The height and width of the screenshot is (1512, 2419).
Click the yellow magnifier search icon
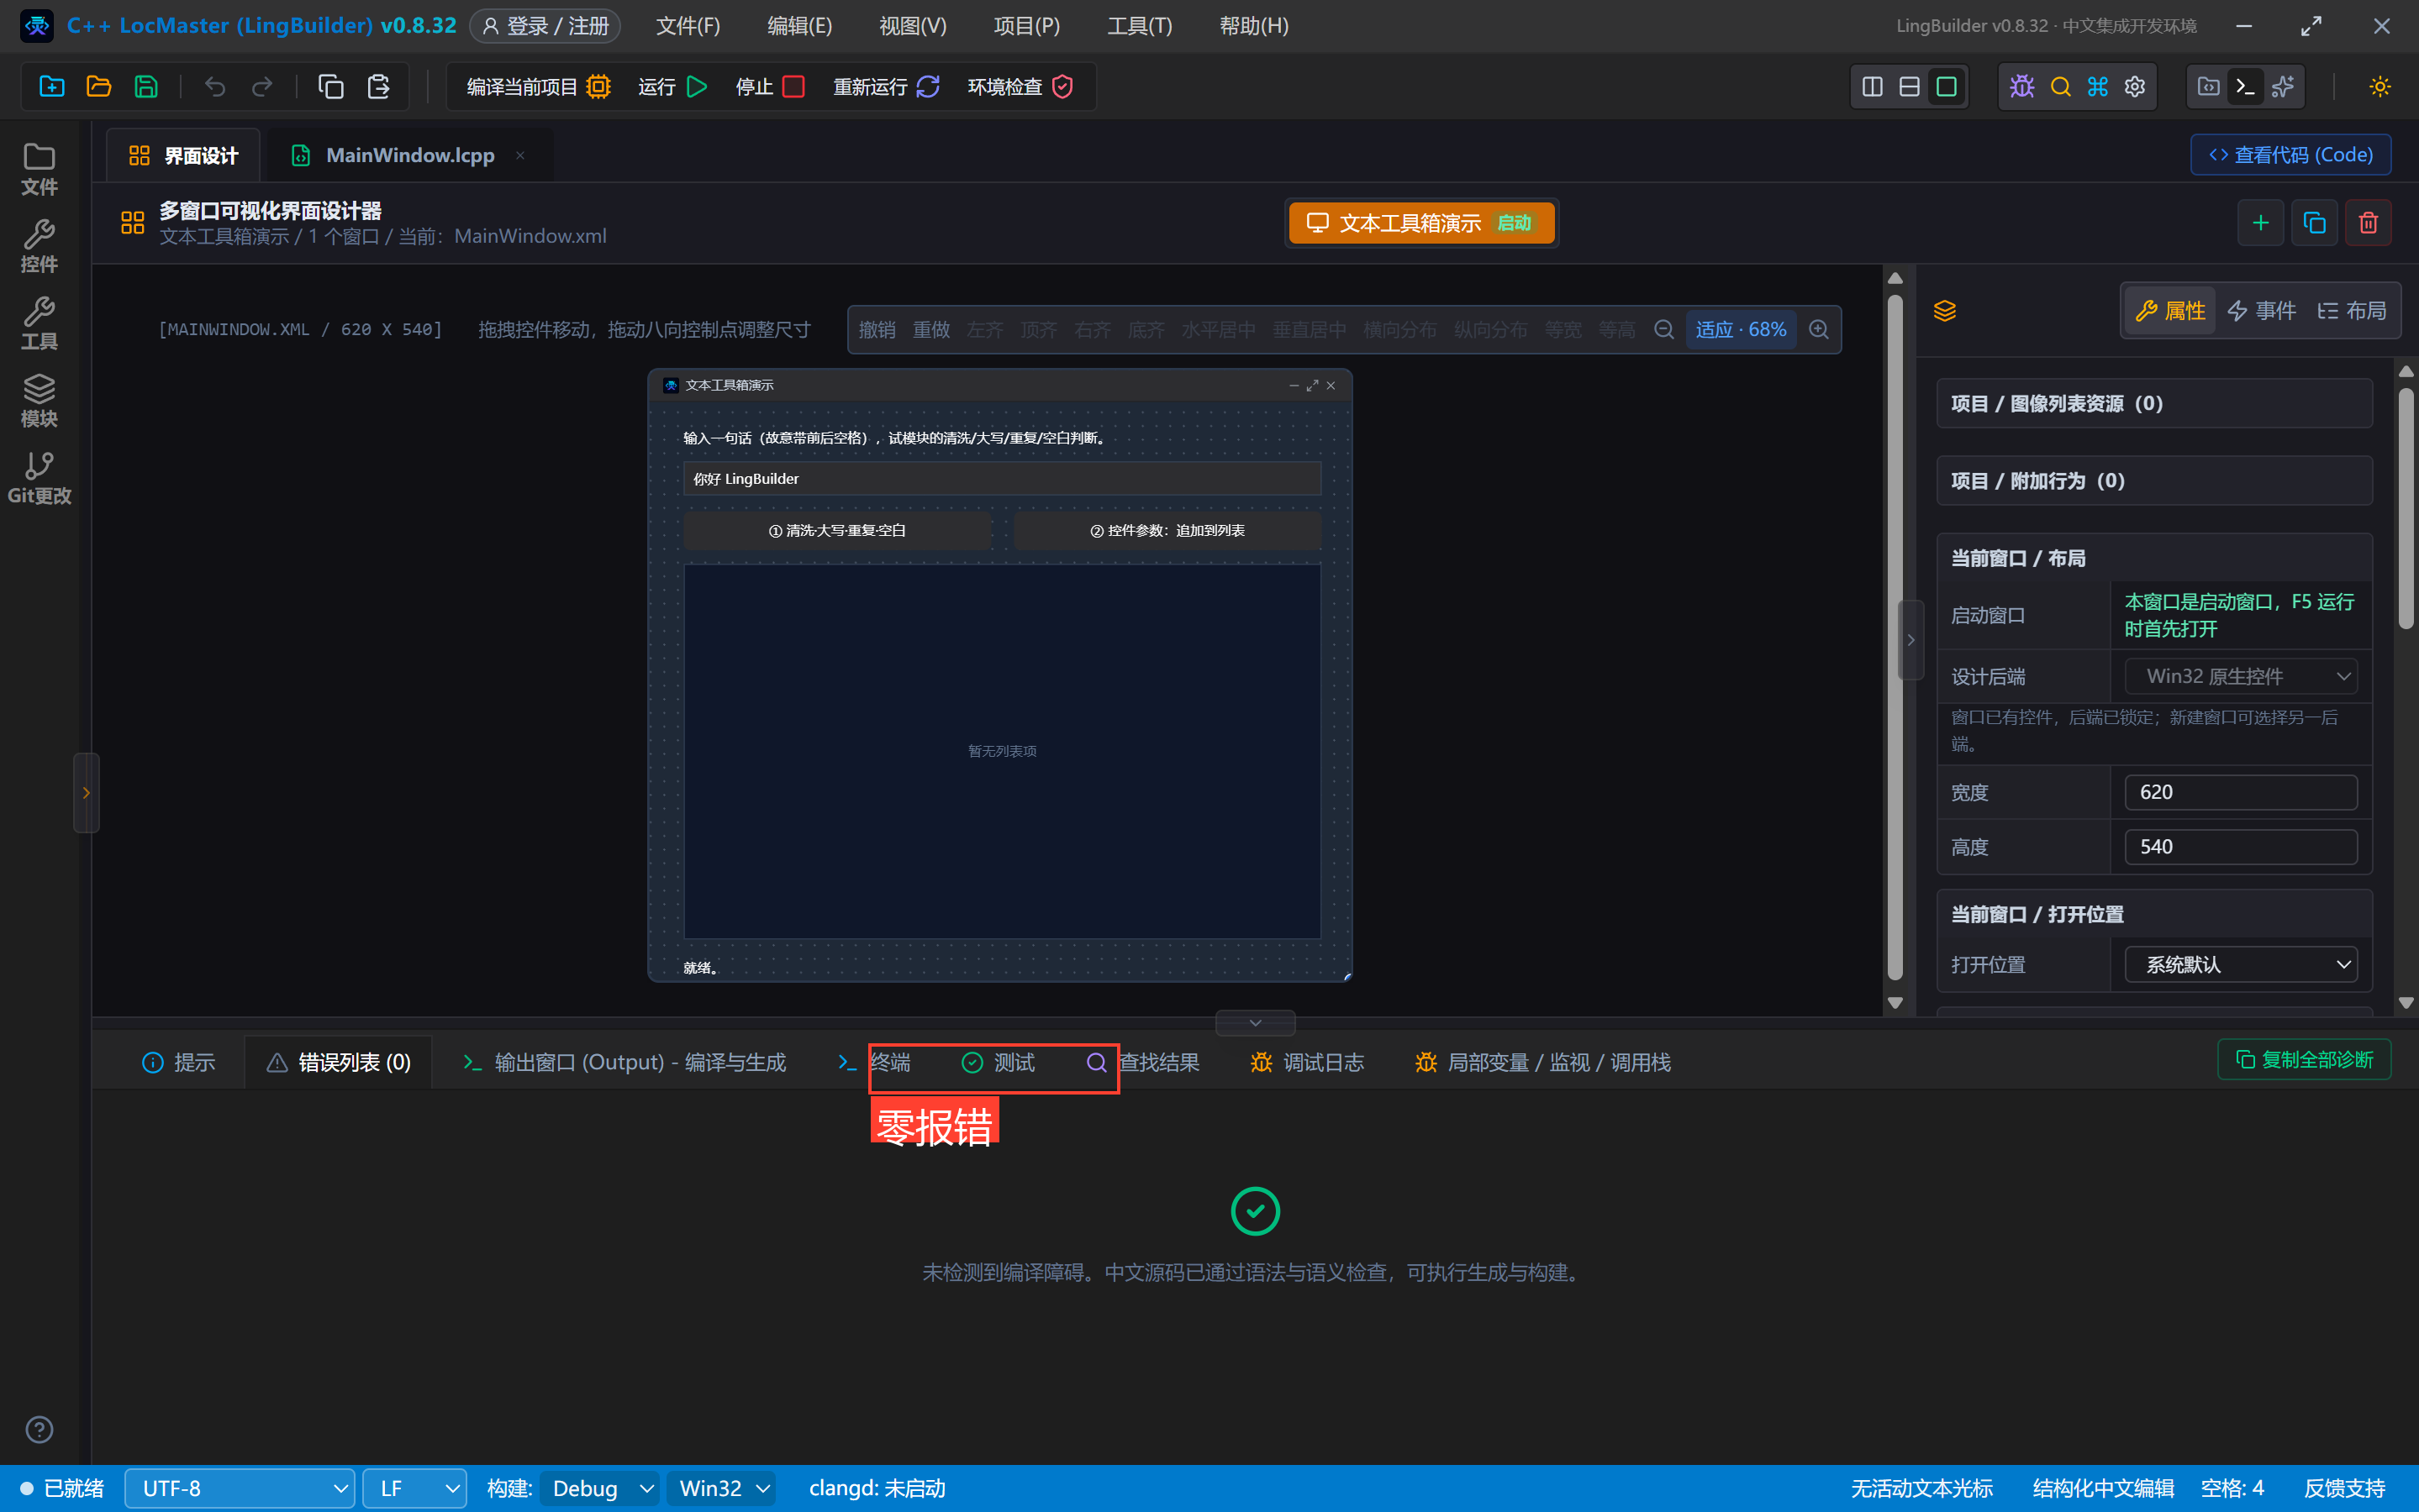(2060, 86)
